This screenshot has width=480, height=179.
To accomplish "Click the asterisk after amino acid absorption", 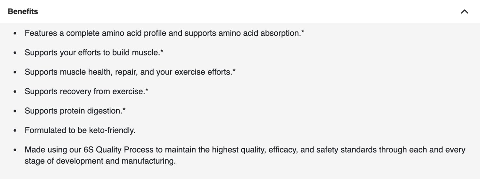I will [302, 32].
